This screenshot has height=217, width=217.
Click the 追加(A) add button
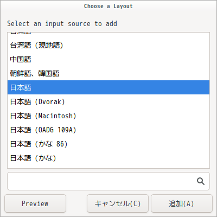point(182,203)
